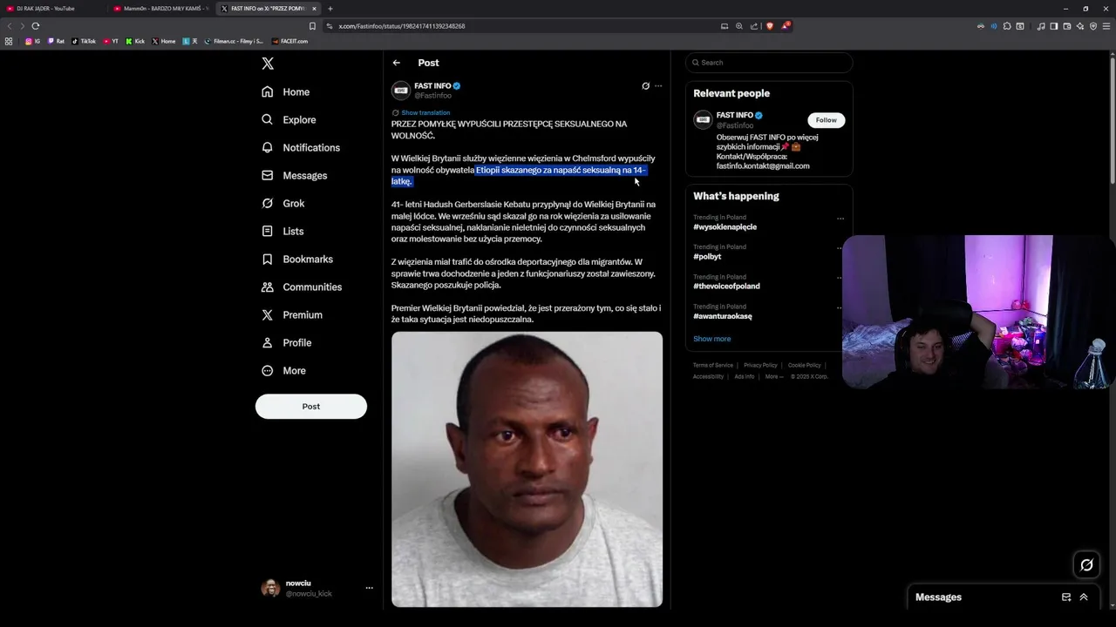
Task: Open Bookmarks in the X sidebar
Action: [x=297, y=259]
